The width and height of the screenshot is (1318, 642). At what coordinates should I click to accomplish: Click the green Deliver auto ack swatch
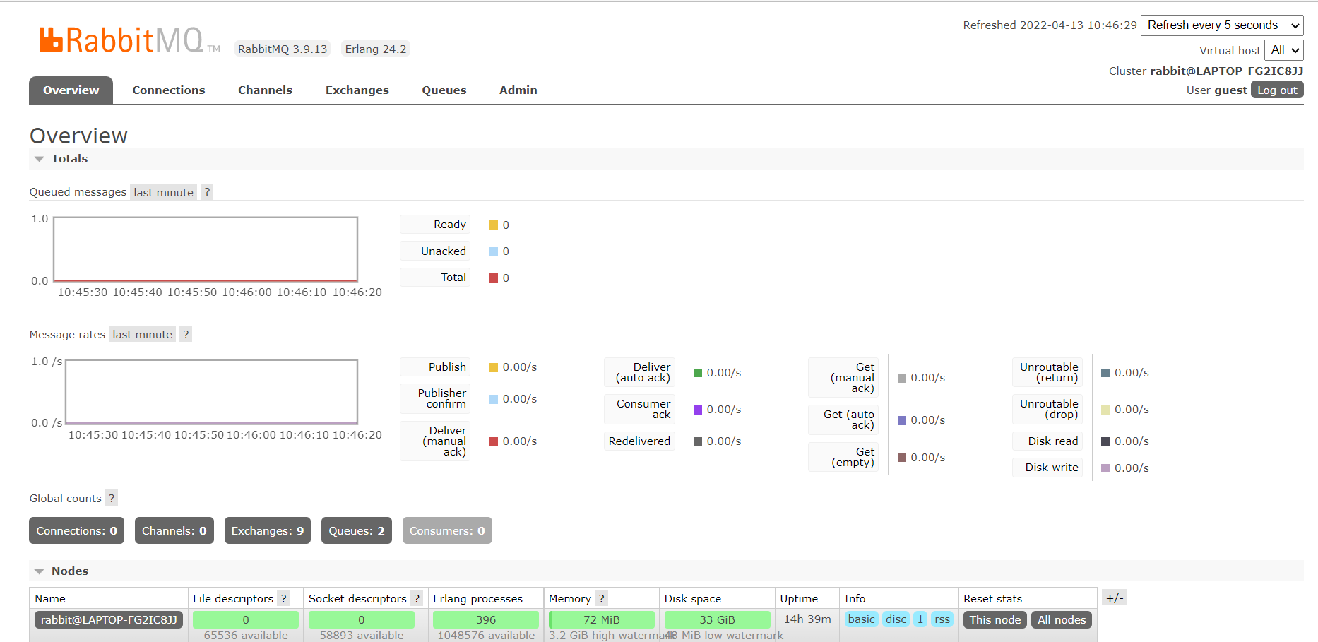pyautogui.click(x=698, y=373)
